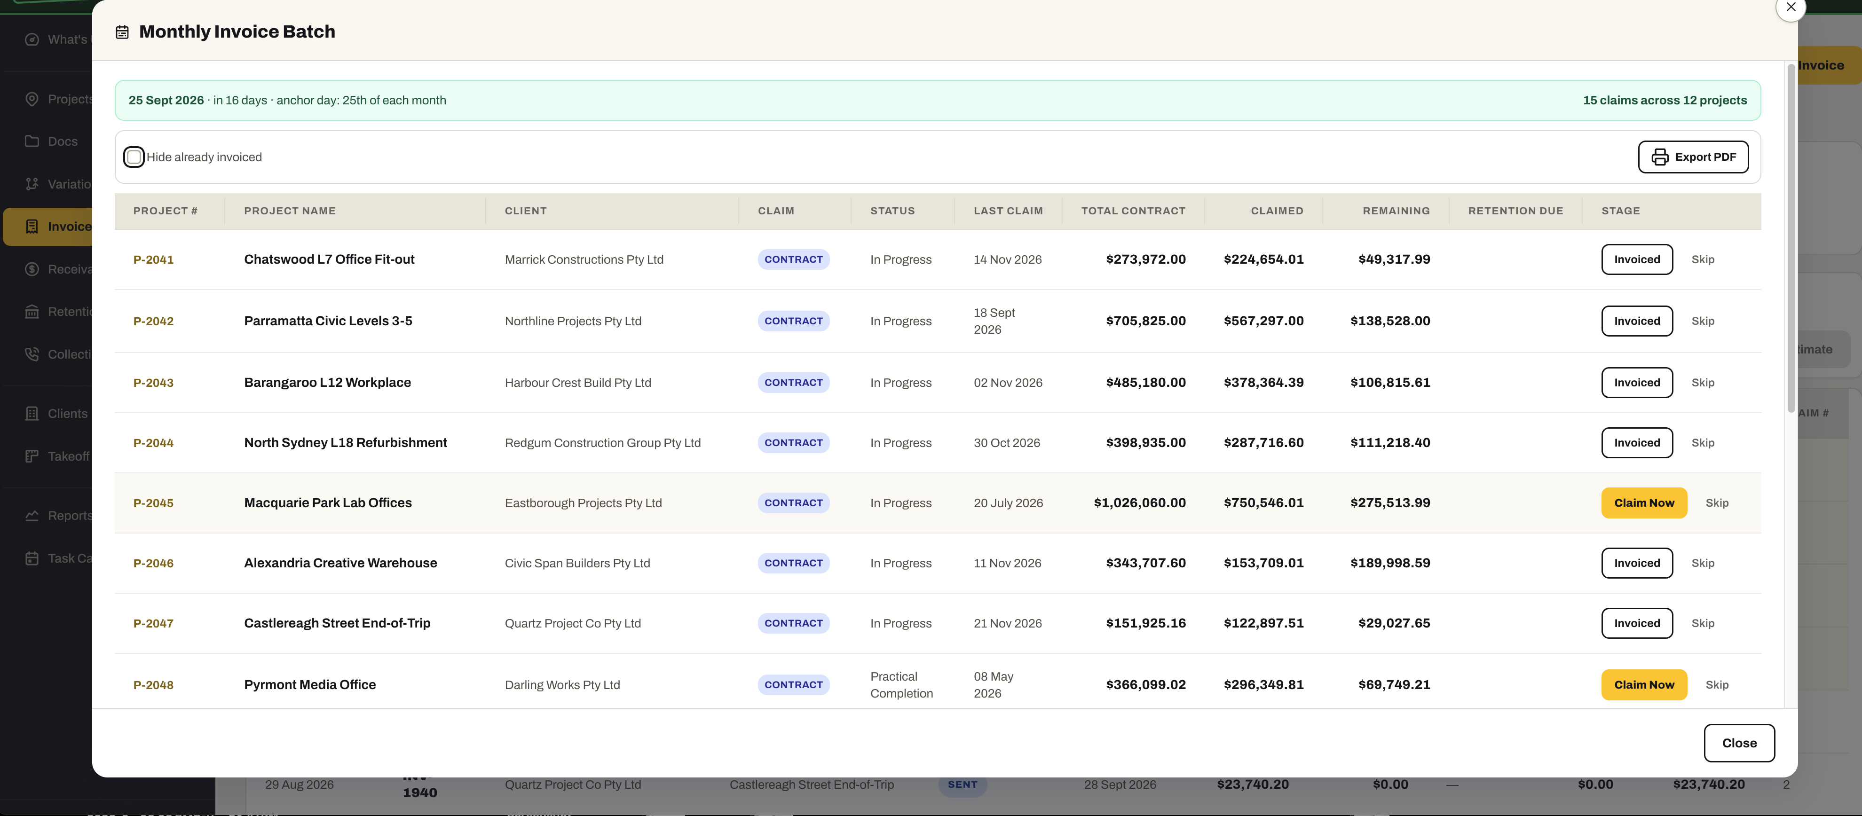Tick the Hide already invoiced checkbox

[134, 157]
